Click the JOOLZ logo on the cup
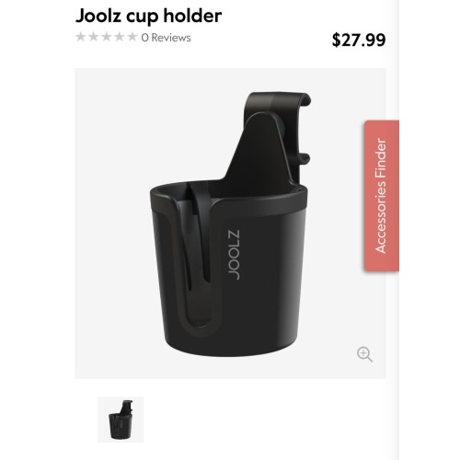This screenshot has height=460, width=460. tap(235, 255)
